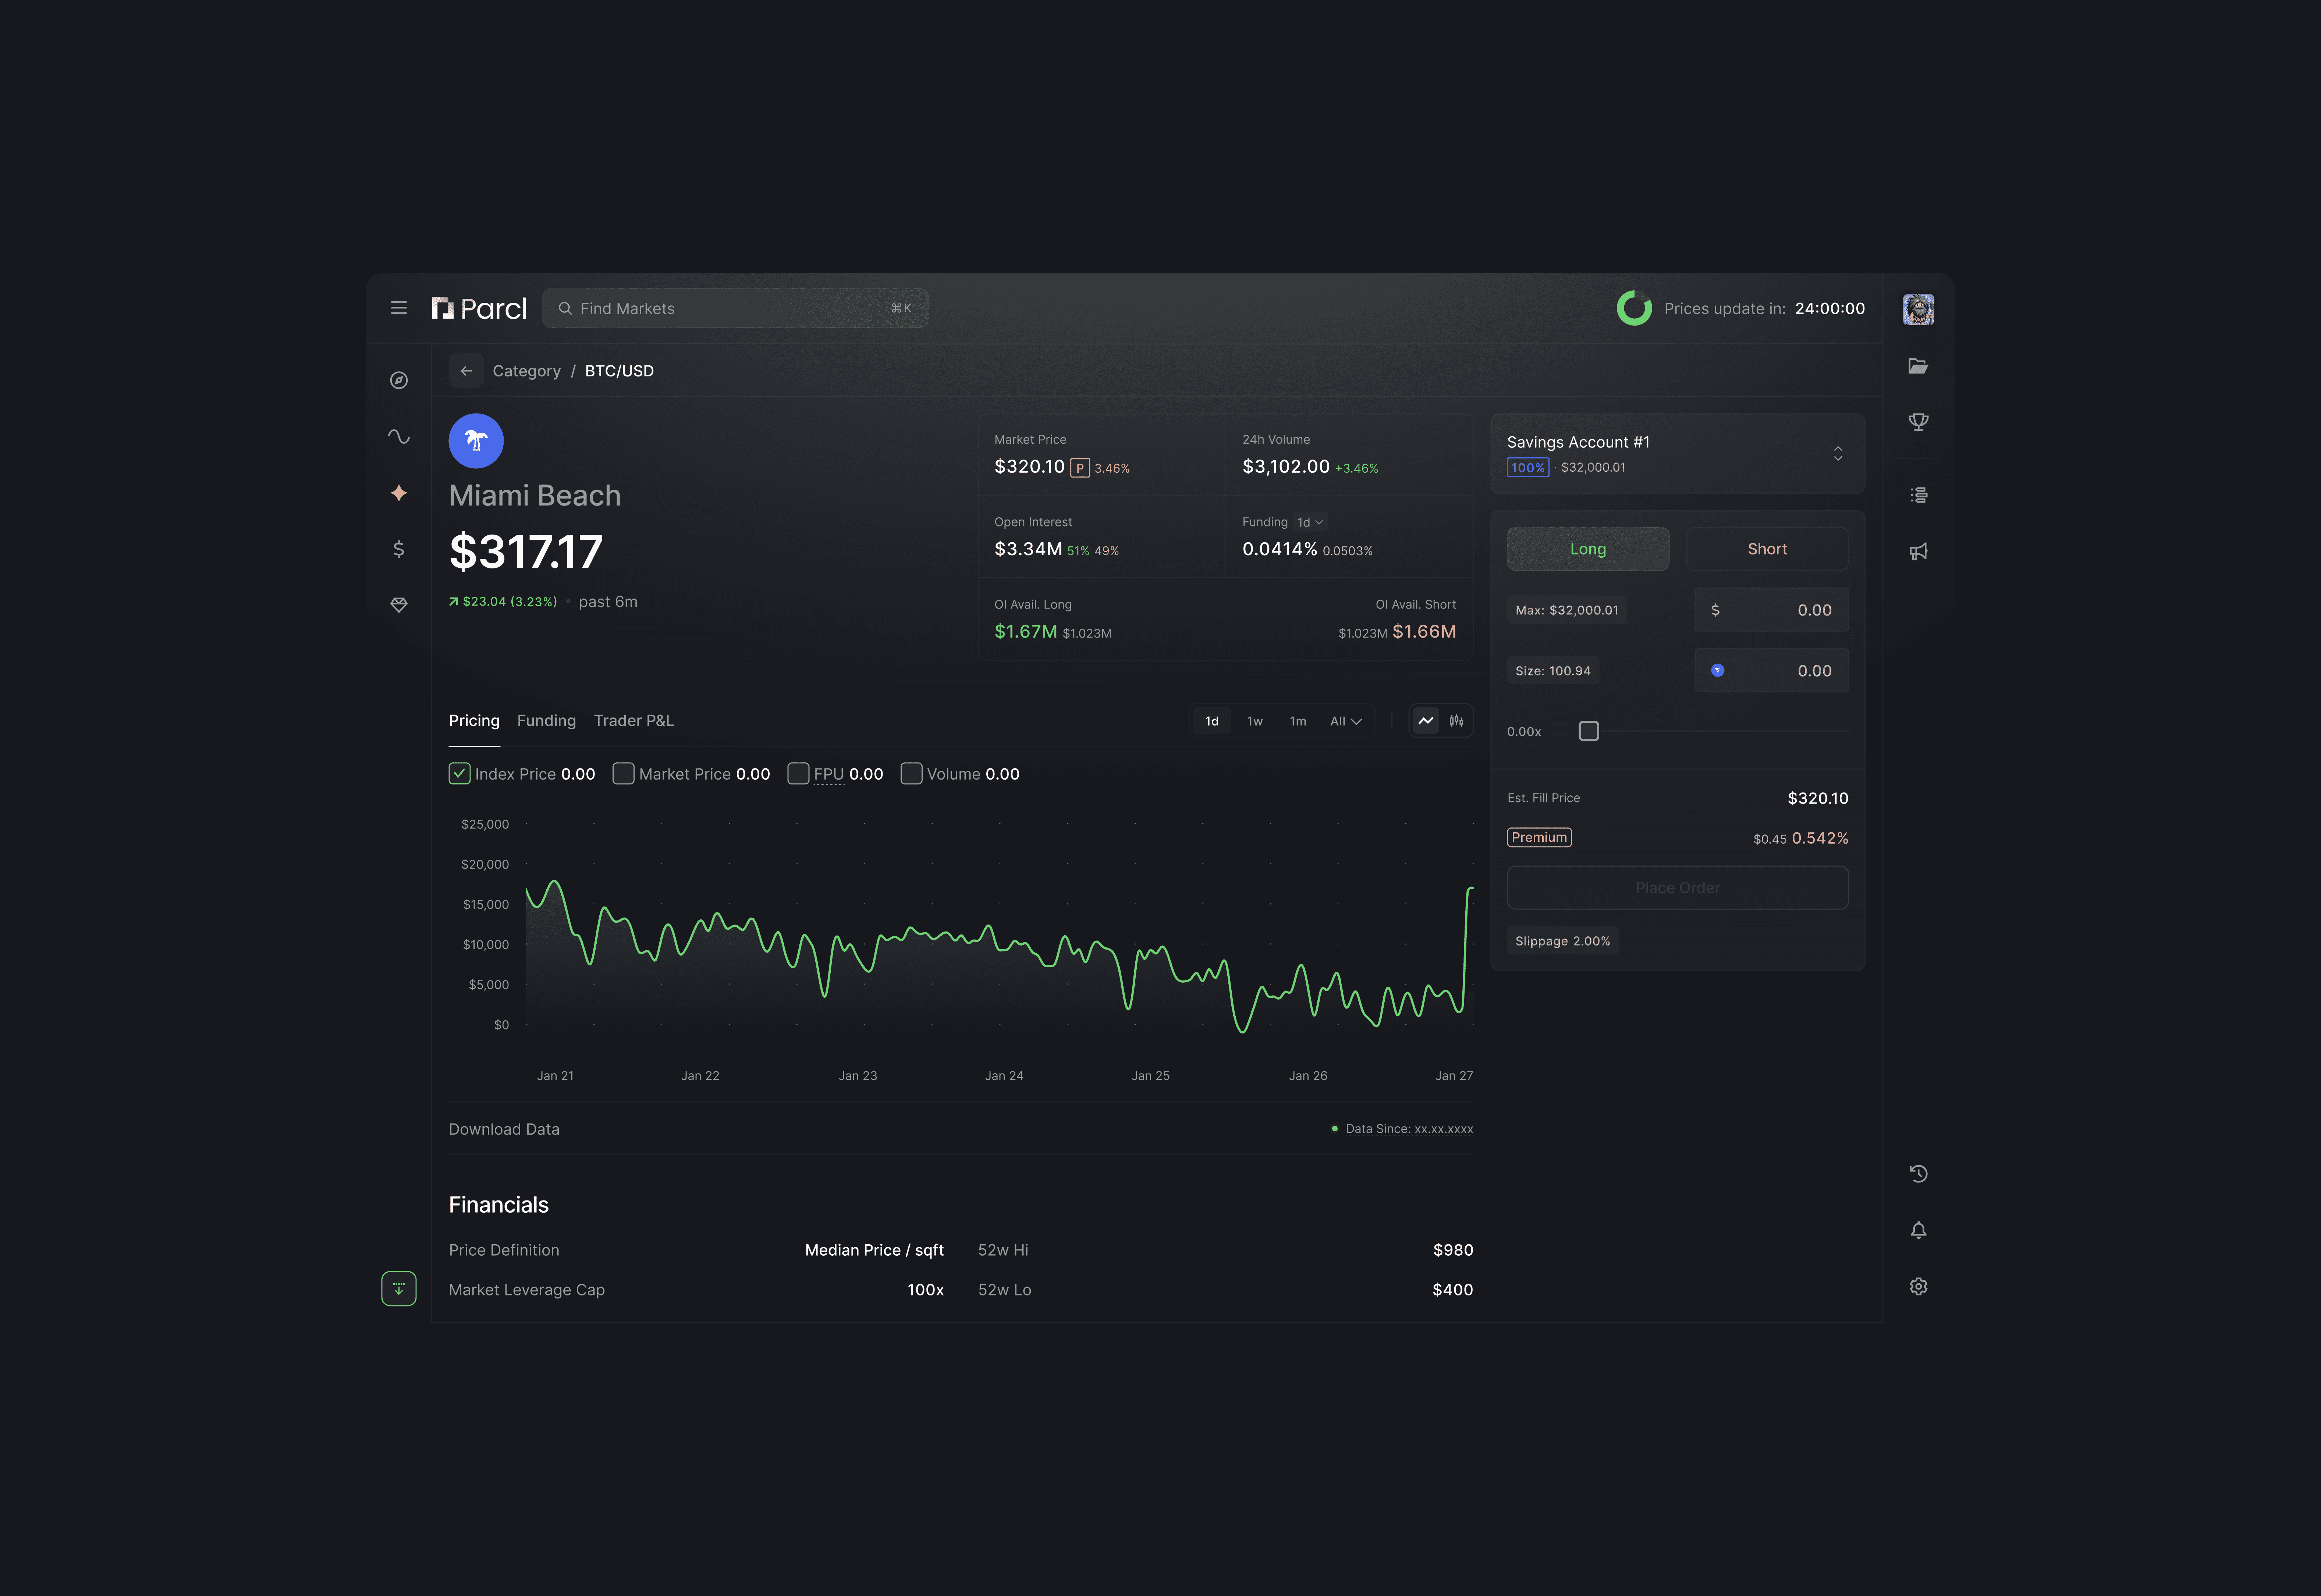Viewport: 2321px width, 1596px height.
Task: Click the Size: 100.94 button
Action: (1552, 671)
